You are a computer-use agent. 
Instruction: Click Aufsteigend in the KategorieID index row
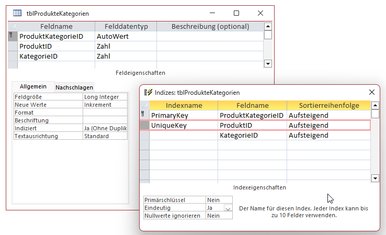(329, 135)
